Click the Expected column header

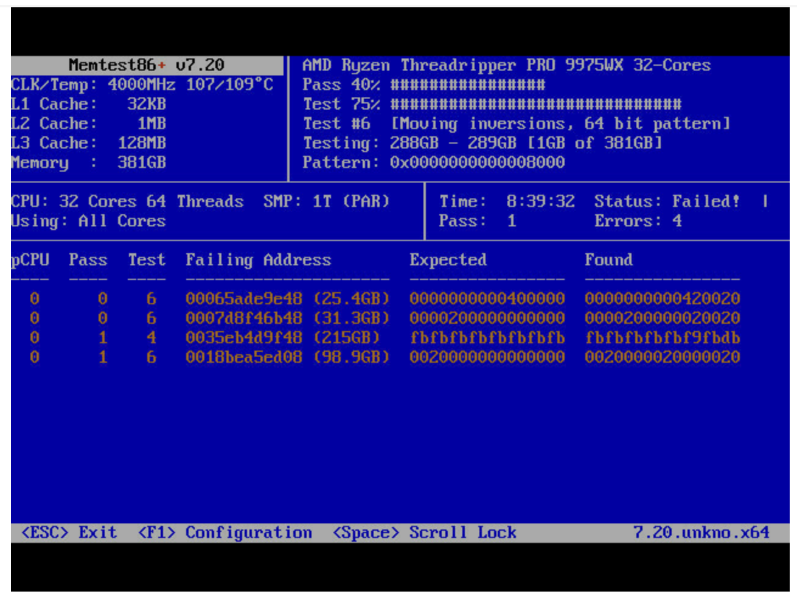(x=448, y=260)
